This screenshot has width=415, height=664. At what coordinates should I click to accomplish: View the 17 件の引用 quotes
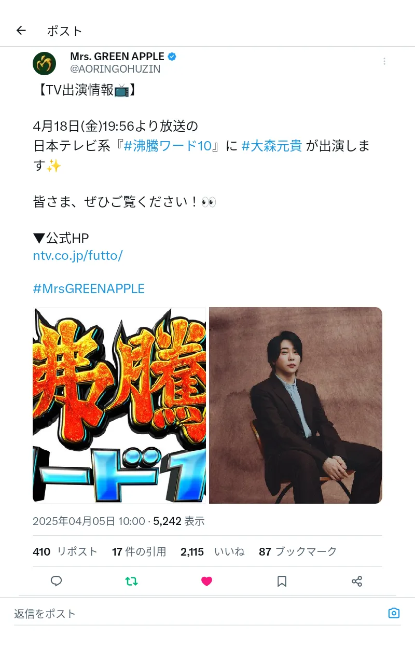pos(139,551)
